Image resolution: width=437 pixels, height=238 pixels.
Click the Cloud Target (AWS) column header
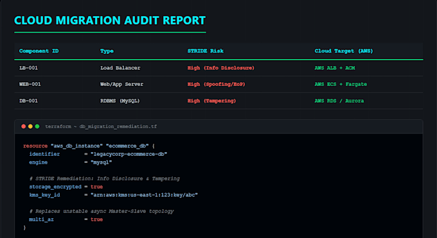click(x=344, y=51)
